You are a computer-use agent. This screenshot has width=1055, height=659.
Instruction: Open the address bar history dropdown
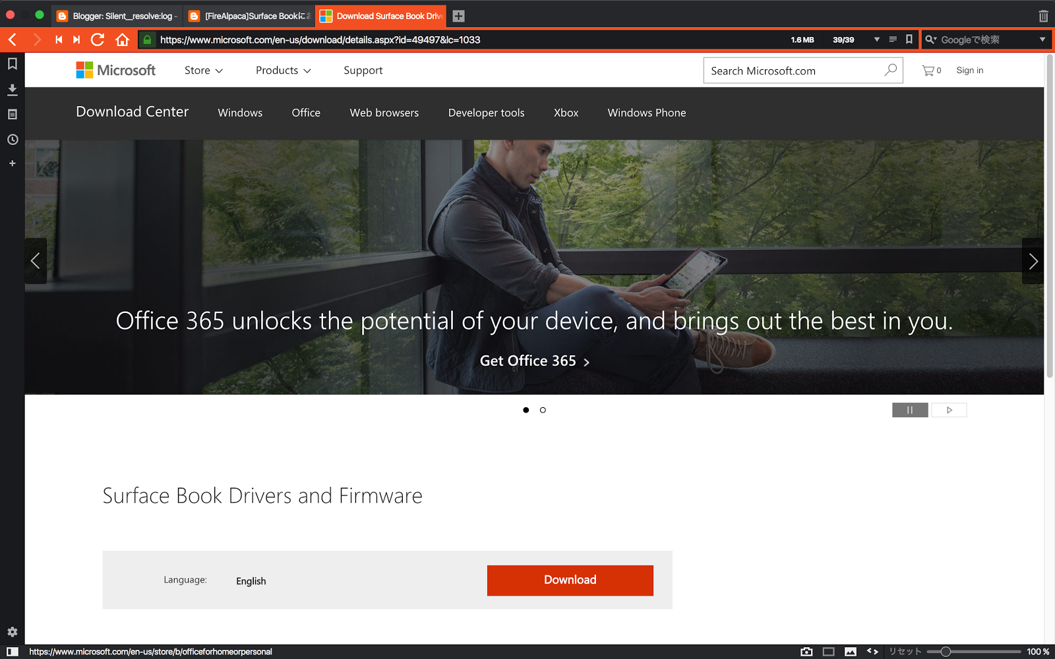[877, 40]
